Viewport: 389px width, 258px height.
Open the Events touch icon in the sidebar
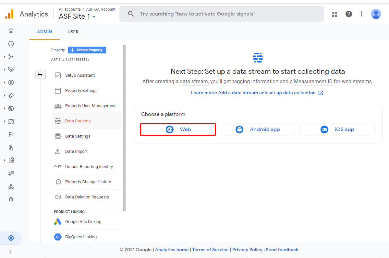11,147
